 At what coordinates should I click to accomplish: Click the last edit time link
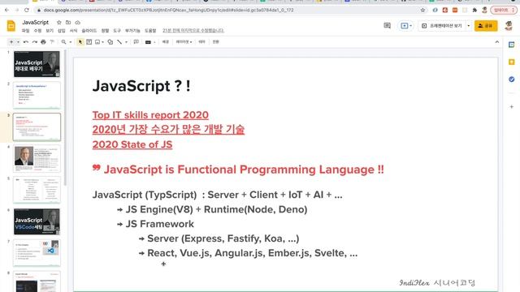[x=193, y=31]
